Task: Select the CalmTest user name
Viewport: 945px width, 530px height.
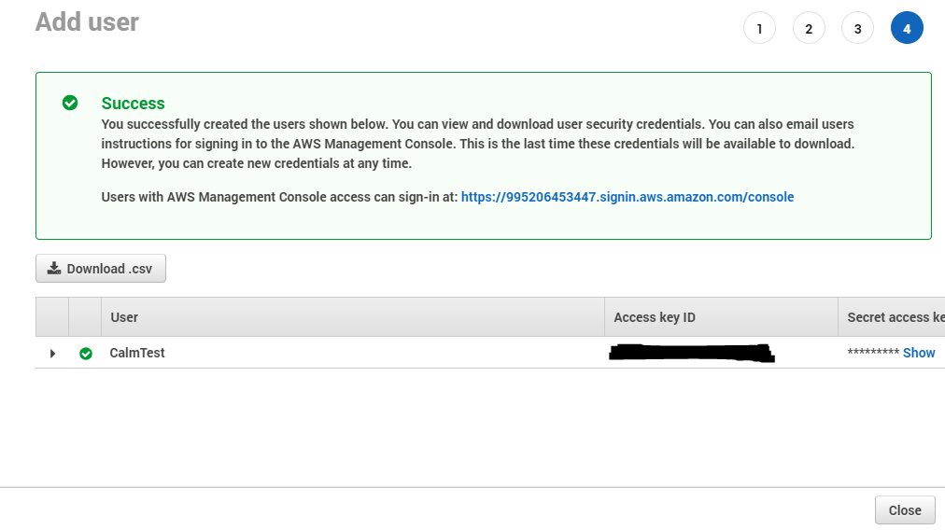Action: click(137, 353)
